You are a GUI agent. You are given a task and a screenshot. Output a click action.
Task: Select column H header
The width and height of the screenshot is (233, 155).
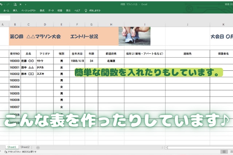[x=111, y=25]
